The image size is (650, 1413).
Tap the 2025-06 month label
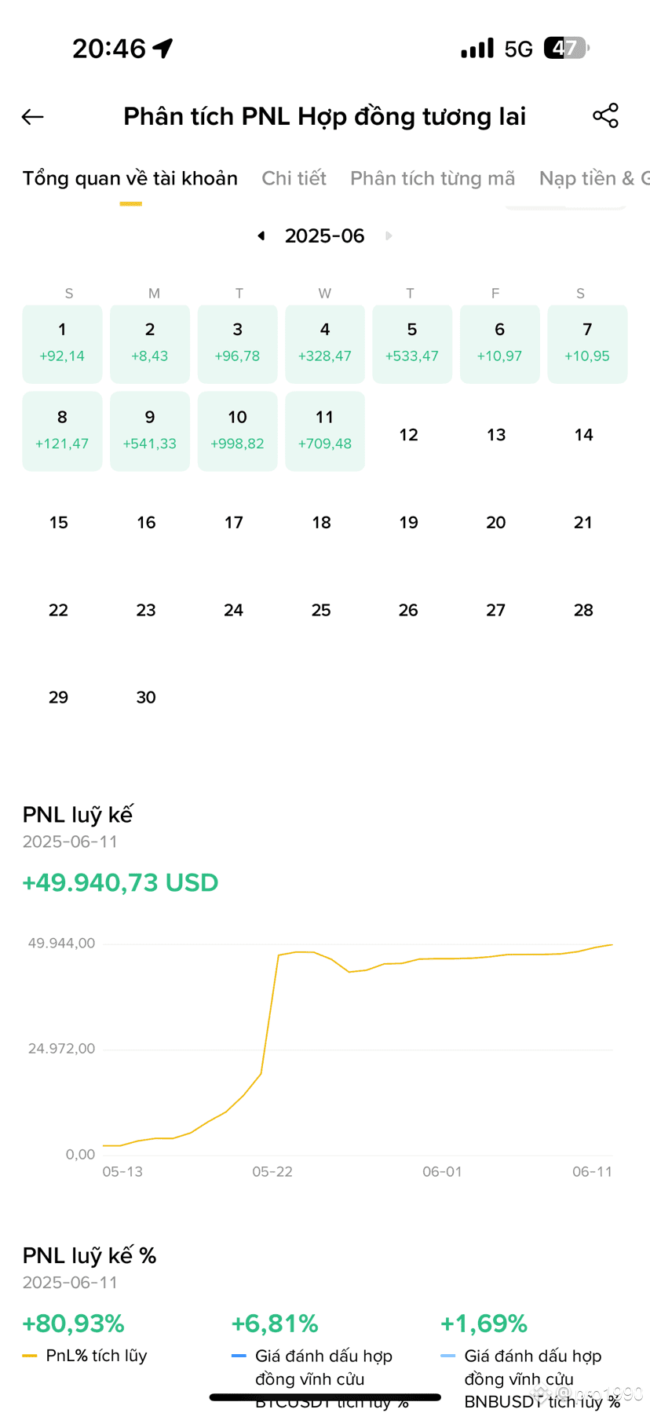click(x=324, y=235)
